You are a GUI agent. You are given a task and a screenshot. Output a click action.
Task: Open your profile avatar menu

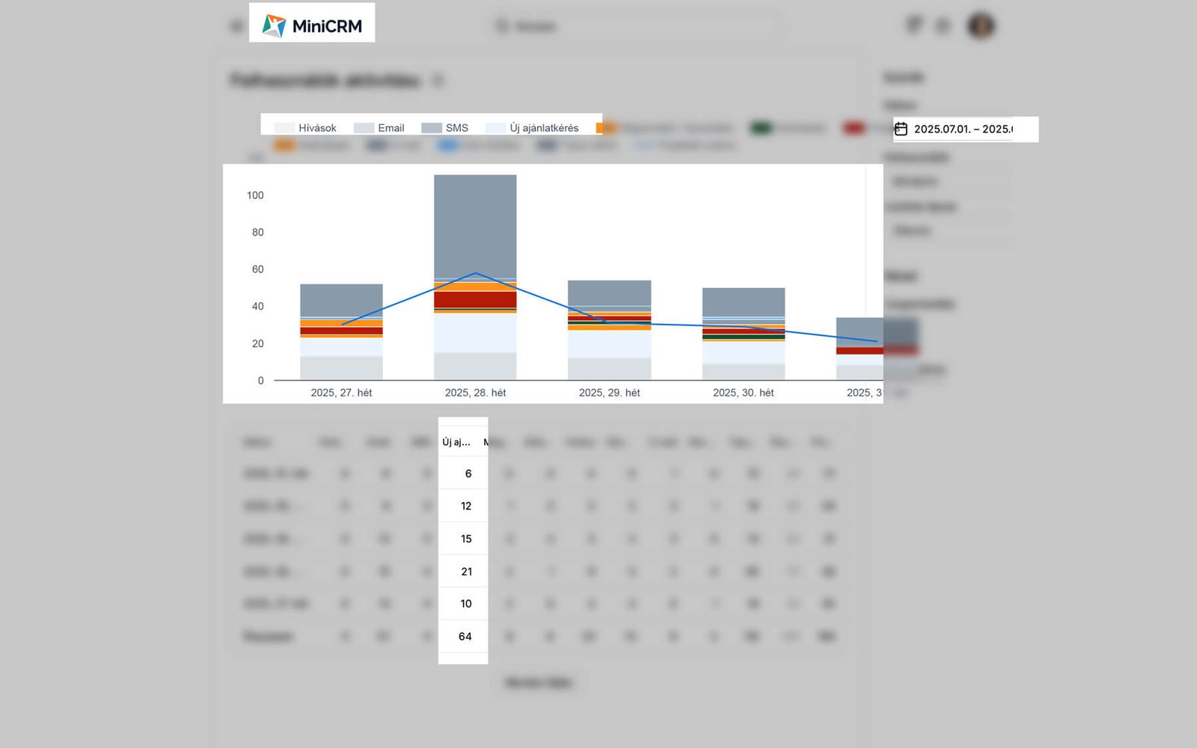coord(980,25)
